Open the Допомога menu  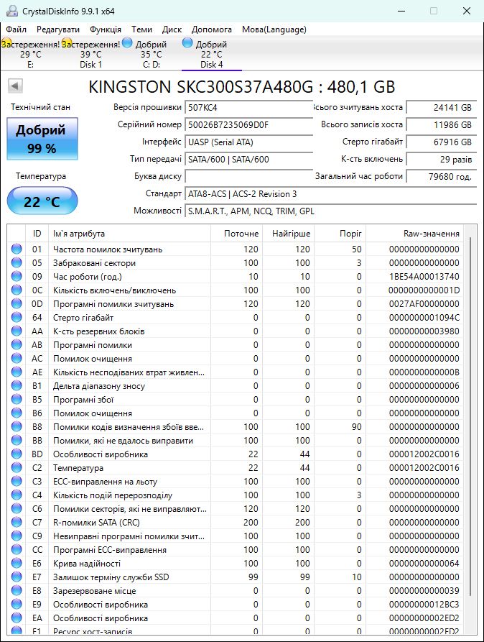(212, 29)
